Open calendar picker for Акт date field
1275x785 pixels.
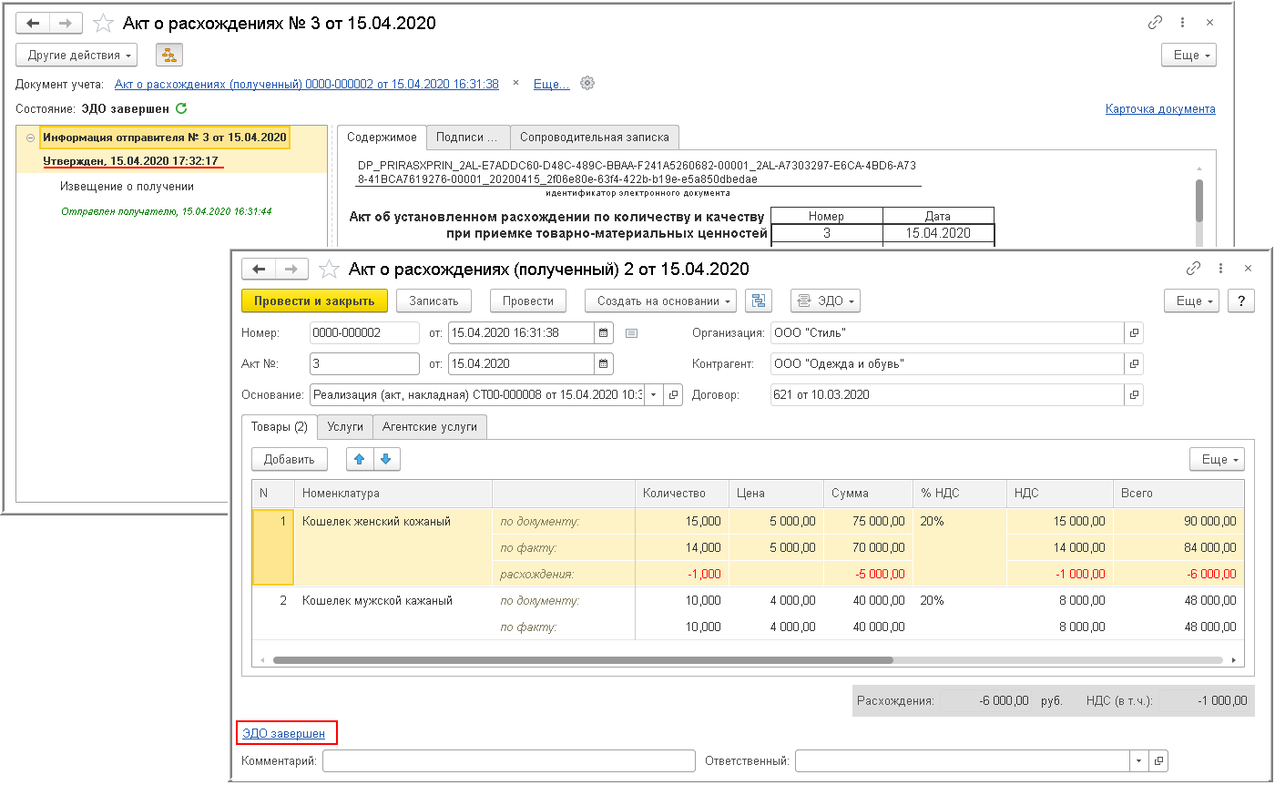(x=603, y=363)
